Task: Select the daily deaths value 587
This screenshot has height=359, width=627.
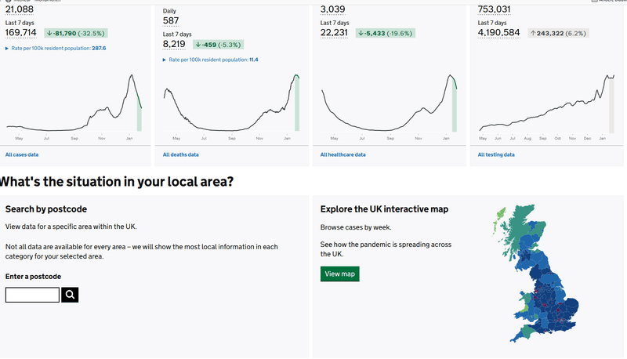Action: click(x=171, y=21)
